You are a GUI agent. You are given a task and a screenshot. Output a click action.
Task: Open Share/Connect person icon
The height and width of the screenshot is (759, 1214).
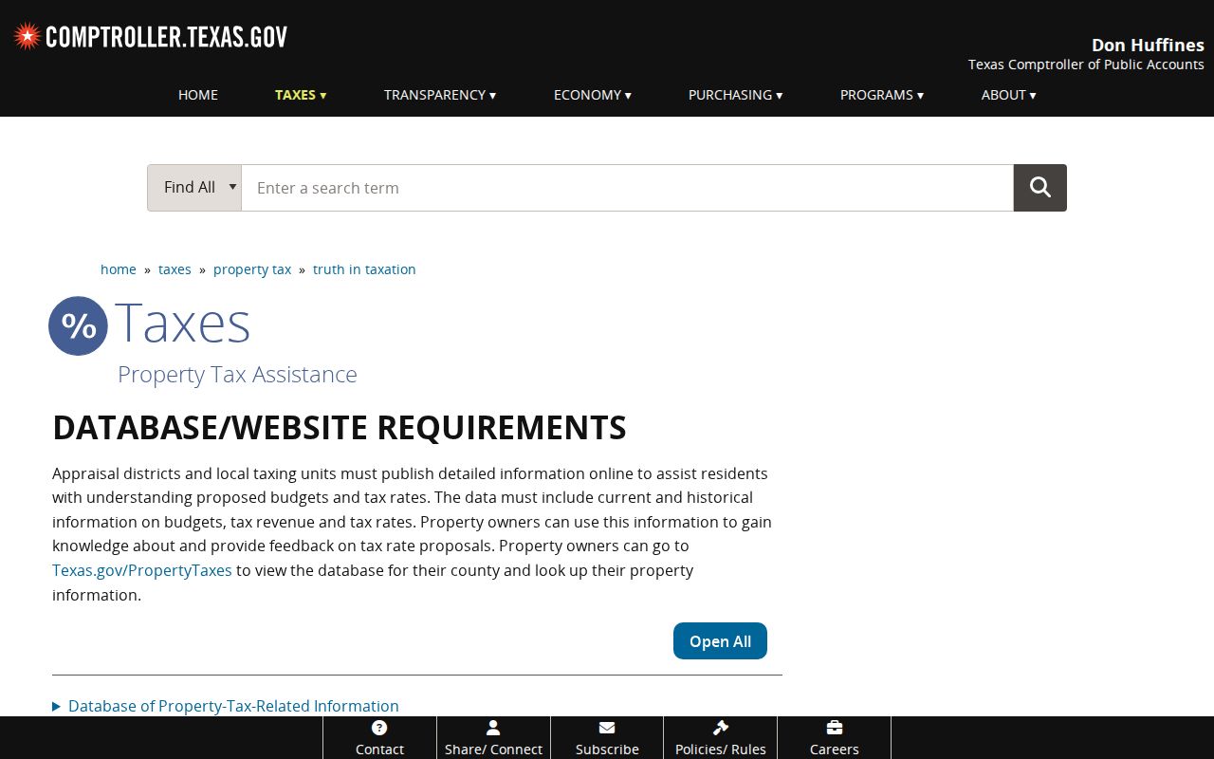click(493, 728)
